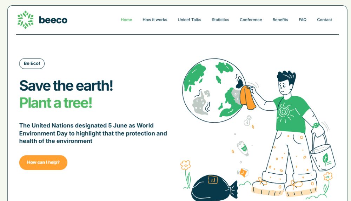Click the sun emblem on green t-shirt
The image size is (351, 201).
pyautogui.click(x=284, y=112)
